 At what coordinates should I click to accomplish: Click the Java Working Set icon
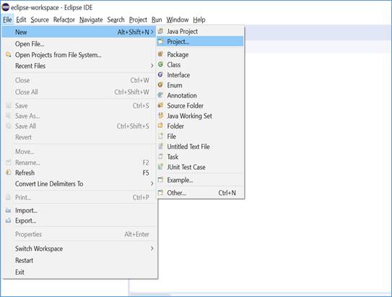(x=160, y=116)
